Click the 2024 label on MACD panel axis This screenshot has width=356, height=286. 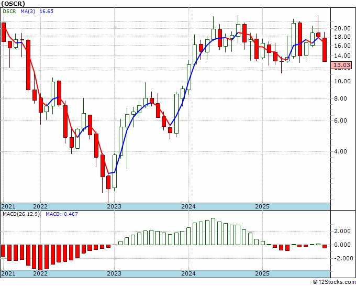click(x=188, y=273)
